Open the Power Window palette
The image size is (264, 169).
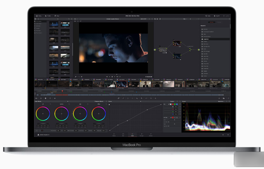coord(128,98)
